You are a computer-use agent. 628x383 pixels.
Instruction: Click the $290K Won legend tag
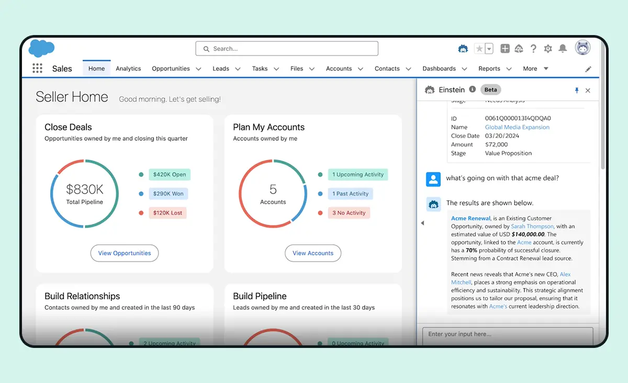(x=168, y=194)
